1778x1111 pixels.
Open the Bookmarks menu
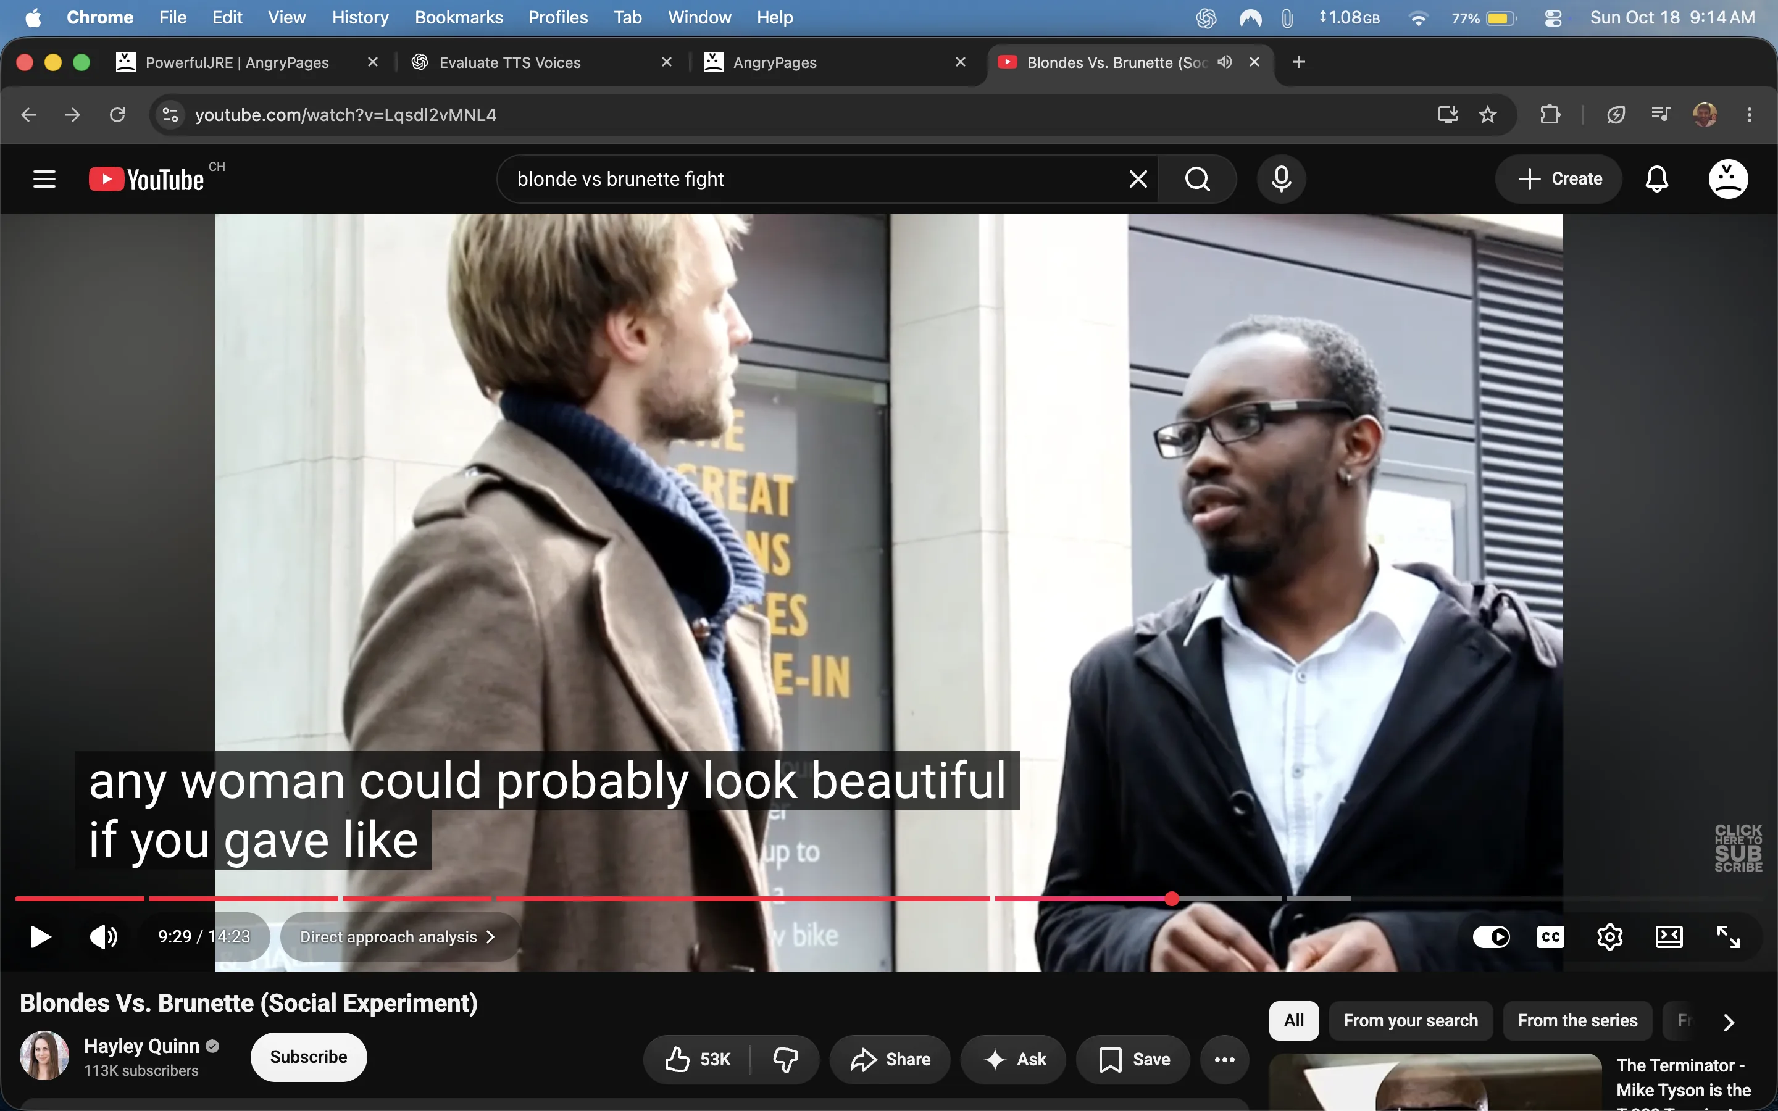click(459, 18)
